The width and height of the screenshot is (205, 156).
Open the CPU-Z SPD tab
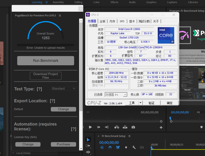122,21
